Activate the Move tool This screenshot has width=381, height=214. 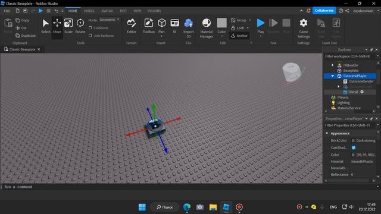pyautogui.click(x=57, y=26)
